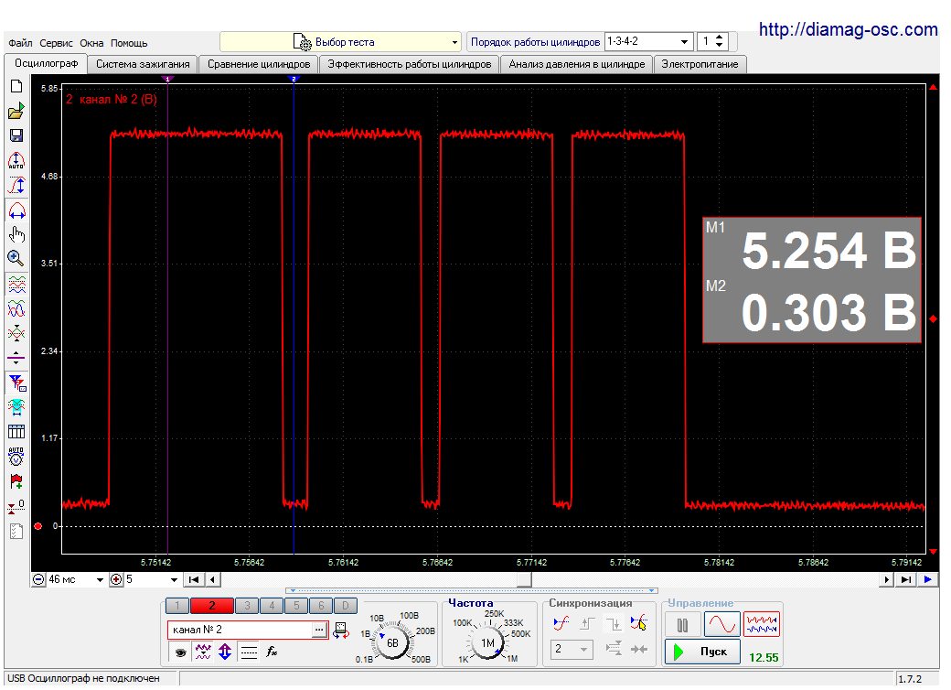Viewport: 951px width, 690px height.
Task: Click the horizontal lines style icon
Action: pos(249,652)
